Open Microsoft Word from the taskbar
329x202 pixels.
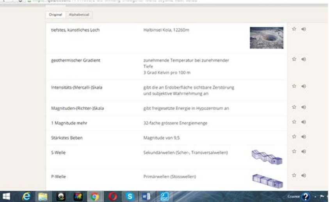coord(146,197)
